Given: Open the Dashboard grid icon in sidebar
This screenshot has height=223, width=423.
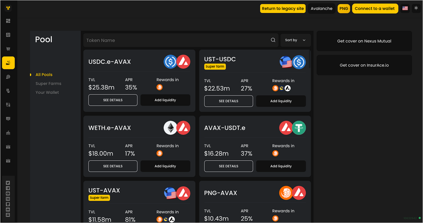Looking at the screenshot, I should tap(8, 21).
